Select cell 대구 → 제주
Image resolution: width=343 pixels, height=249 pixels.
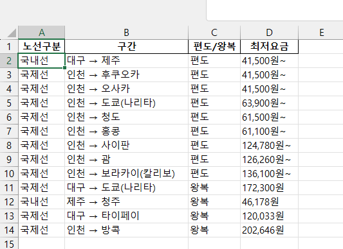coord(126,61)
